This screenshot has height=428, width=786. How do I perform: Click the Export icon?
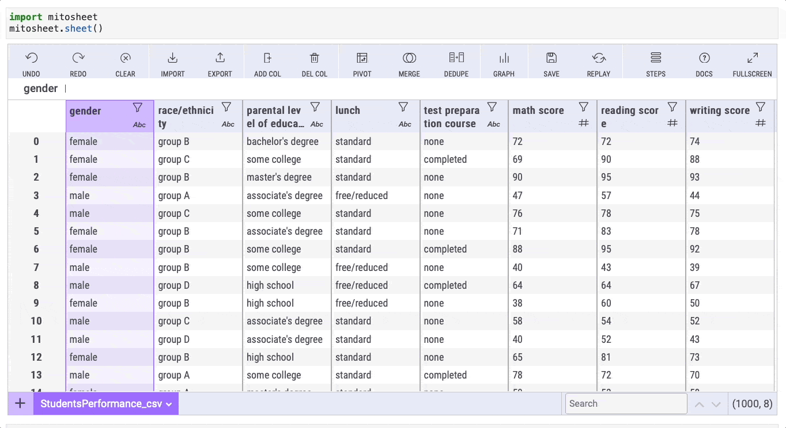[220, 58]
